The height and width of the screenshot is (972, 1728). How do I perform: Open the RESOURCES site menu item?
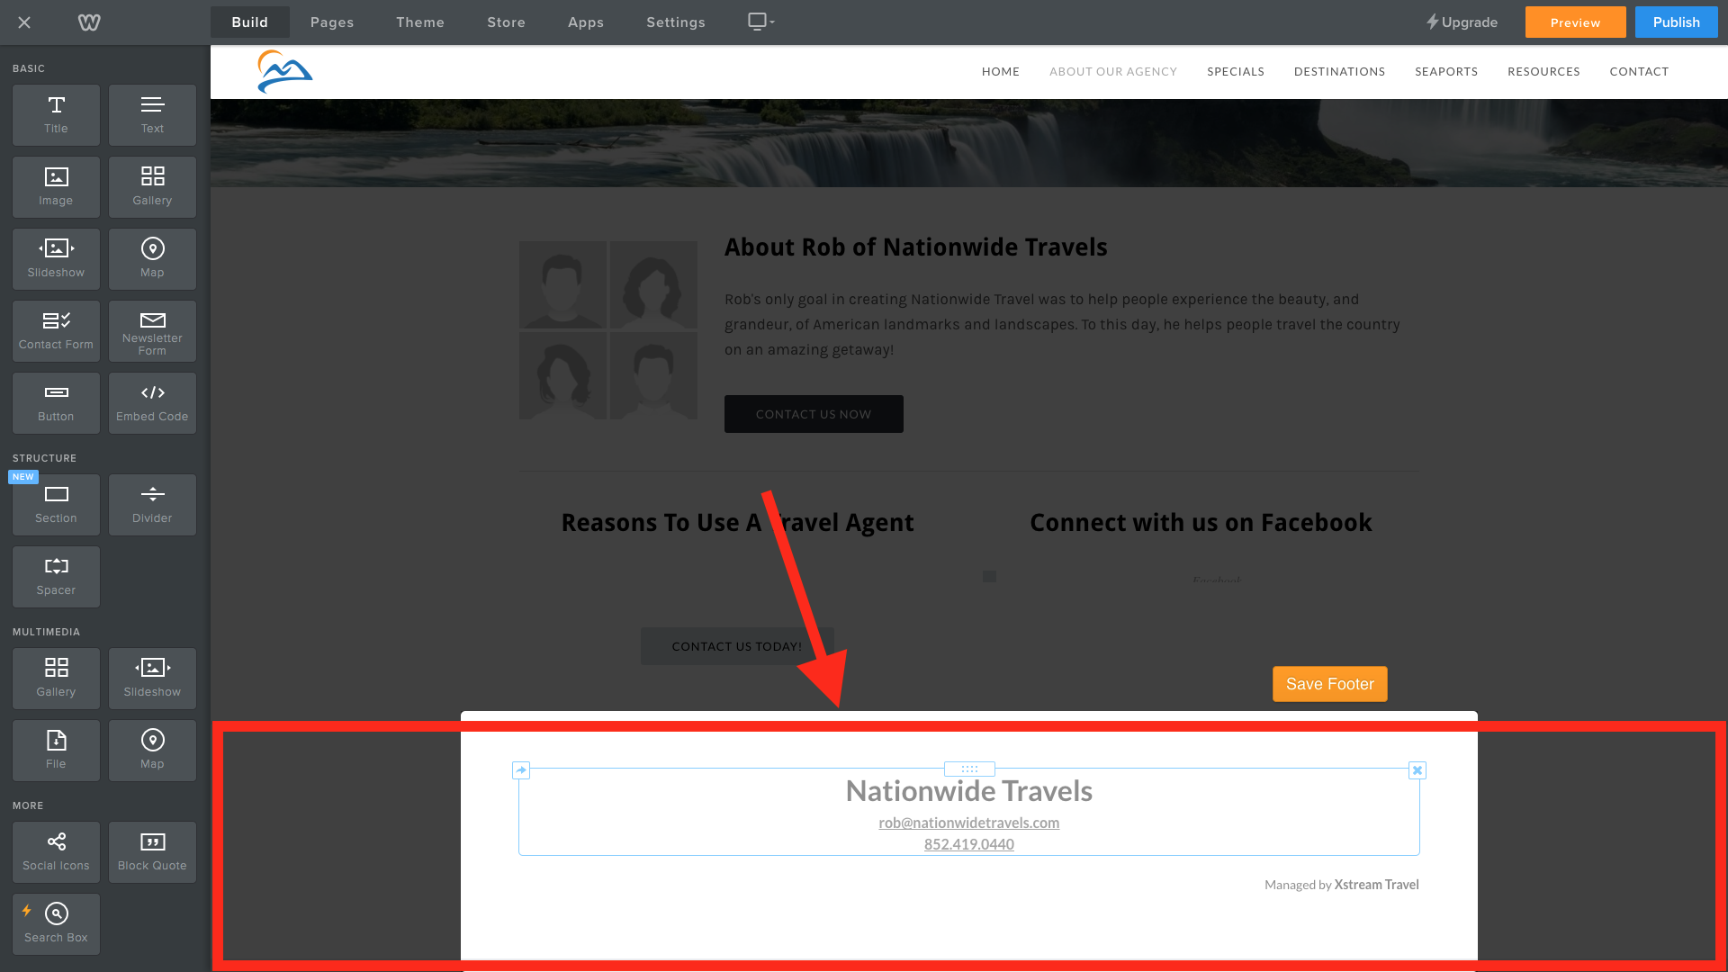click(1544, 72)
